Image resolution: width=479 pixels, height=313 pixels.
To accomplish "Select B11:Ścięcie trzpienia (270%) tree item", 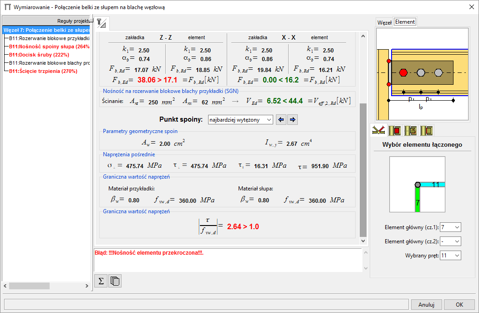I will click(x=43, y=71).
